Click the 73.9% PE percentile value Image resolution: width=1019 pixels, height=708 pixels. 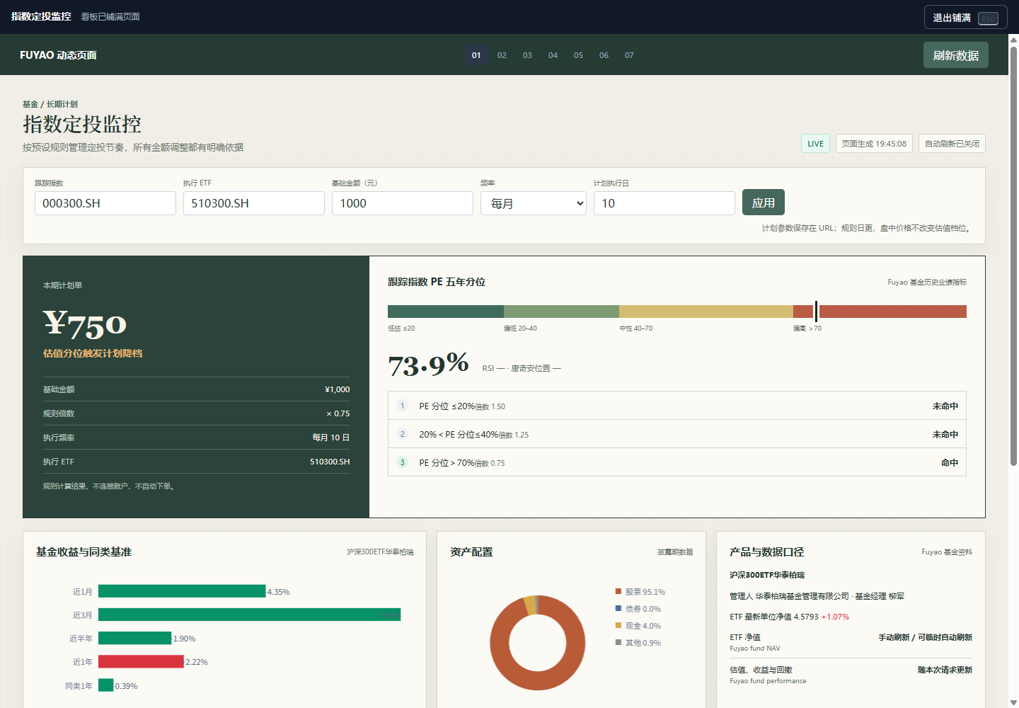(428, 365)
